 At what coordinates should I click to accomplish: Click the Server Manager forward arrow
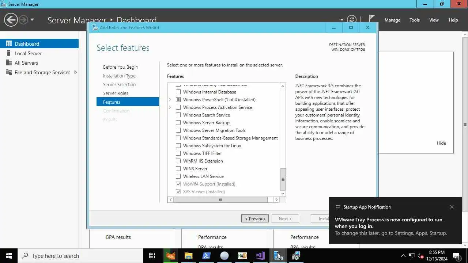[23, 20]
